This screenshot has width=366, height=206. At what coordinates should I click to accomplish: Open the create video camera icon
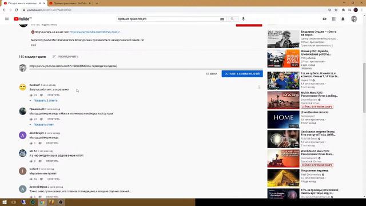coord(324,19)
